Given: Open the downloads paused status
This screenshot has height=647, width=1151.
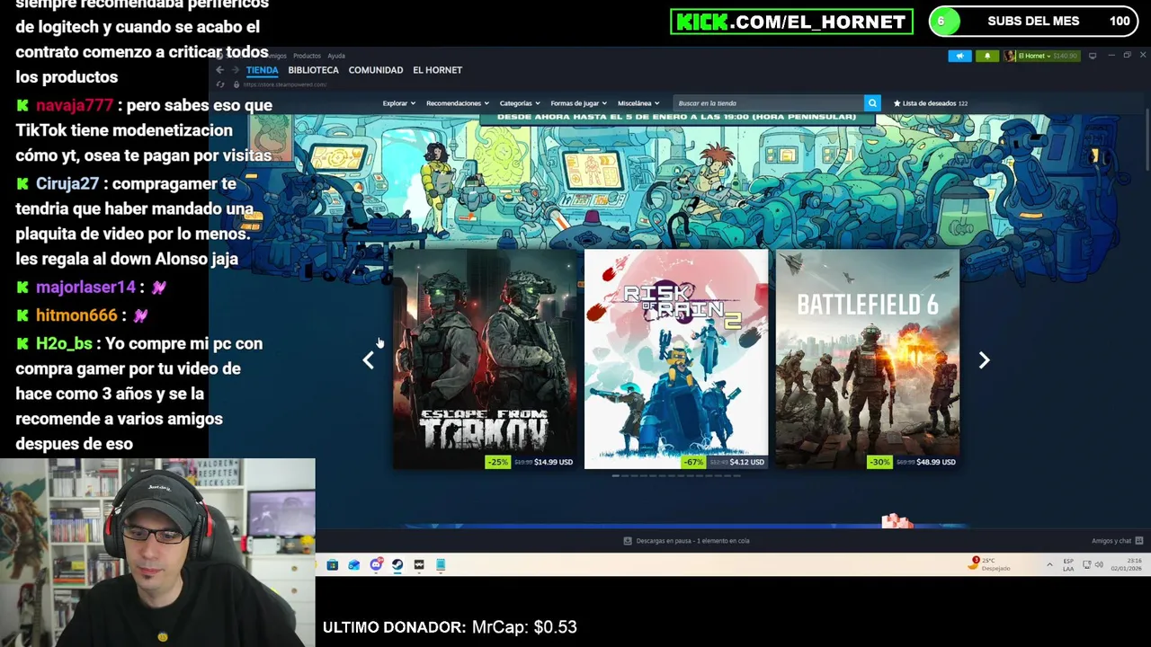Looking at the screenshot, I should [x=687, y=541].
